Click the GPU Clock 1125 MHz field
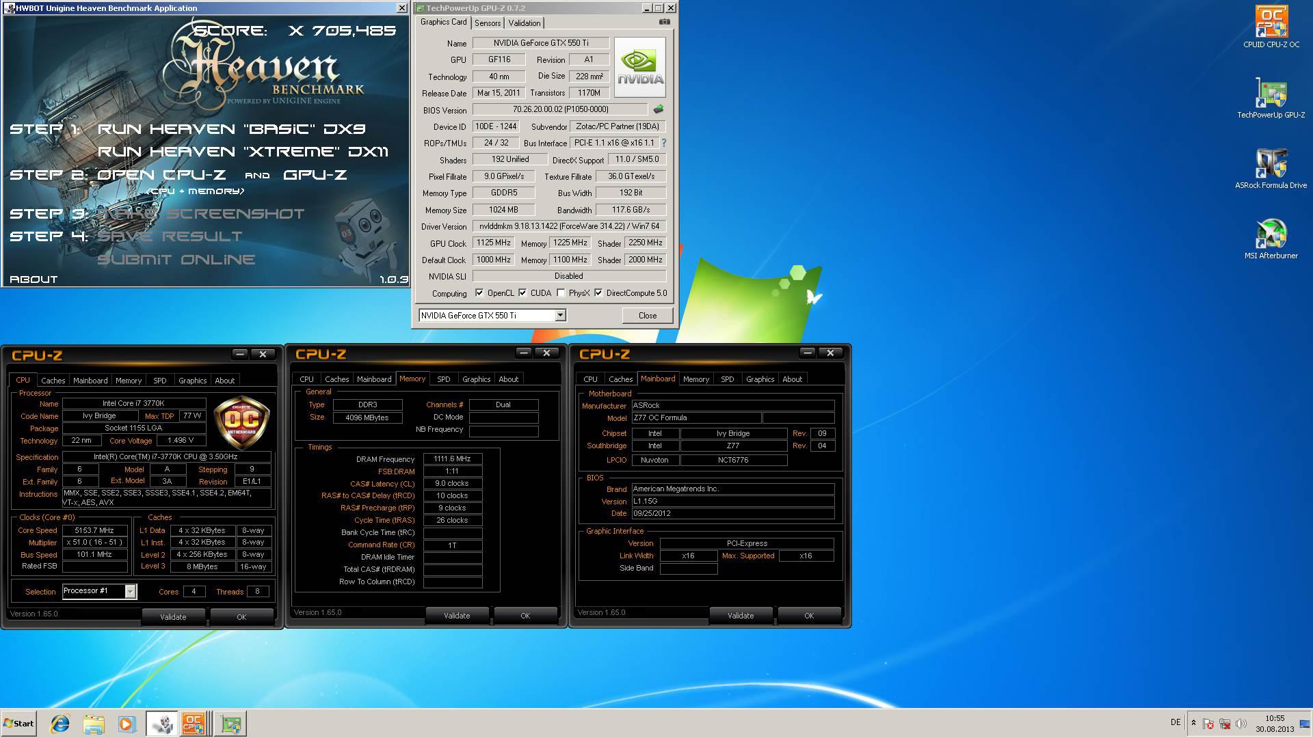Image resolution: width=1313 pixels, height=738 pixels. (494, 243)
